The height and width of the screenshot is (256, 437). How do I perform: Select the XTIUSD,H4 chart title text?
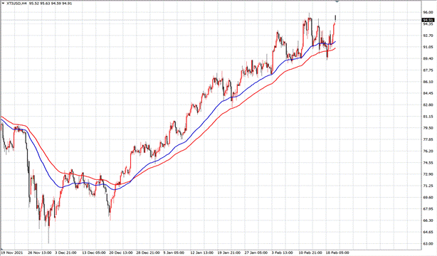(16, 4)
